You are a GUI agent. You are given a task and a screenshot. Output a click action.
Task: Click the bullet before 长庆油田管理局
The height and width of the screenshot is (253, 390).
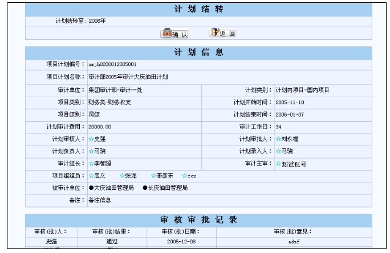pyautogui.click(x=145, y=188)
